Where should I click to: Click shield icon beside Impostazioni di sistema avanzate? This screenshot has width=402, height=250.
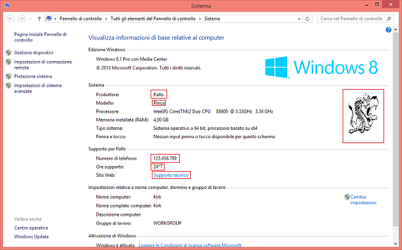(8, 85)
